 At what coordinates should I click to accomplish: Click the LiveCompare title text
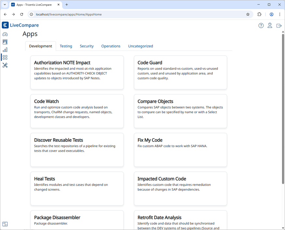point(24,25)
